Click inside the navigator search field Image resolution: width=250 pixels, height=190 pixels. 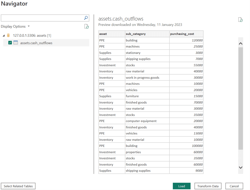[42, 18]
